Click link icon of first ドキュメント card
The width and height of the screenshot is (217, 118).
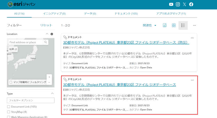[x=65, y=37]
